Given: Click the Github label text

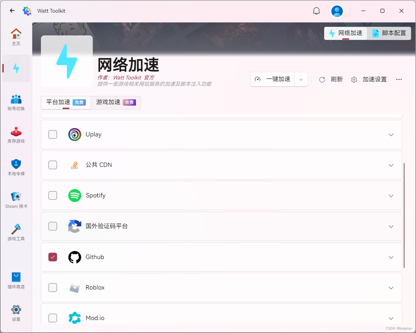Looking at the screenshot, I should 95,257.
